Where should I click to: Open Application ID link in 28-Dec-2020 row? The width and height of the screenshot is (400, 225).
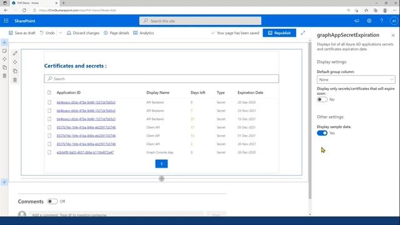85,152
